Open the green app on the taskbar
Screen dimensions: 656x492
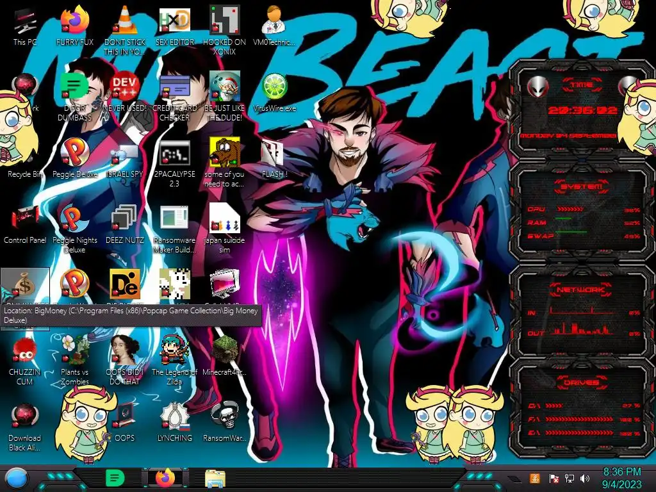click(115, 478)
